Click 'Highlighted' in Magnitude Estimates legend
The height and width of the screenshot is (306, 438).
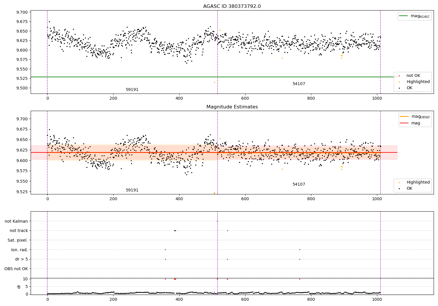pos(415,182)
